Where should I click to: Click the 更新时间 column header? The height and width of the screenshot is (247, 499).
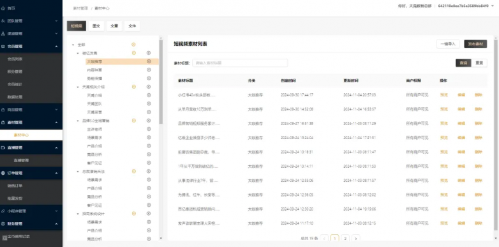(x=351, y=81)
